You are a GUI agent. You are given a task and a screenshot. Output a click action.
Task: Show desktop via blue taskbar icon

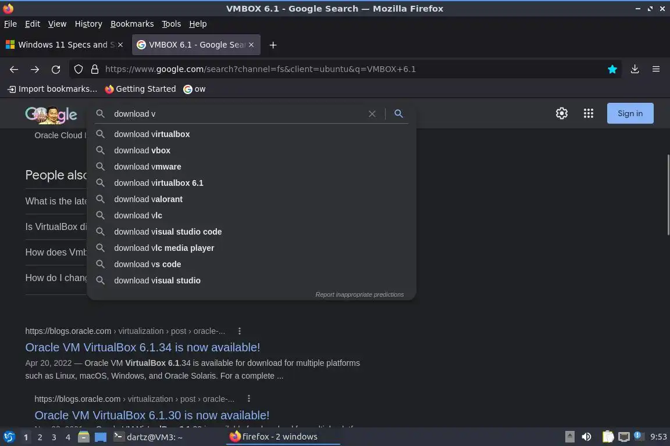click(101, 437)
